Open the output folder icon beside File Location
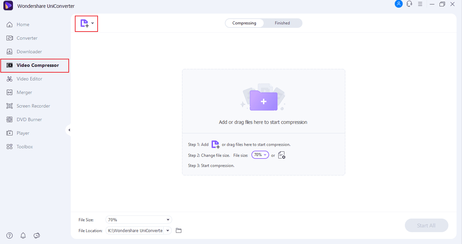 pyautogui.click(x=179, y=231)
